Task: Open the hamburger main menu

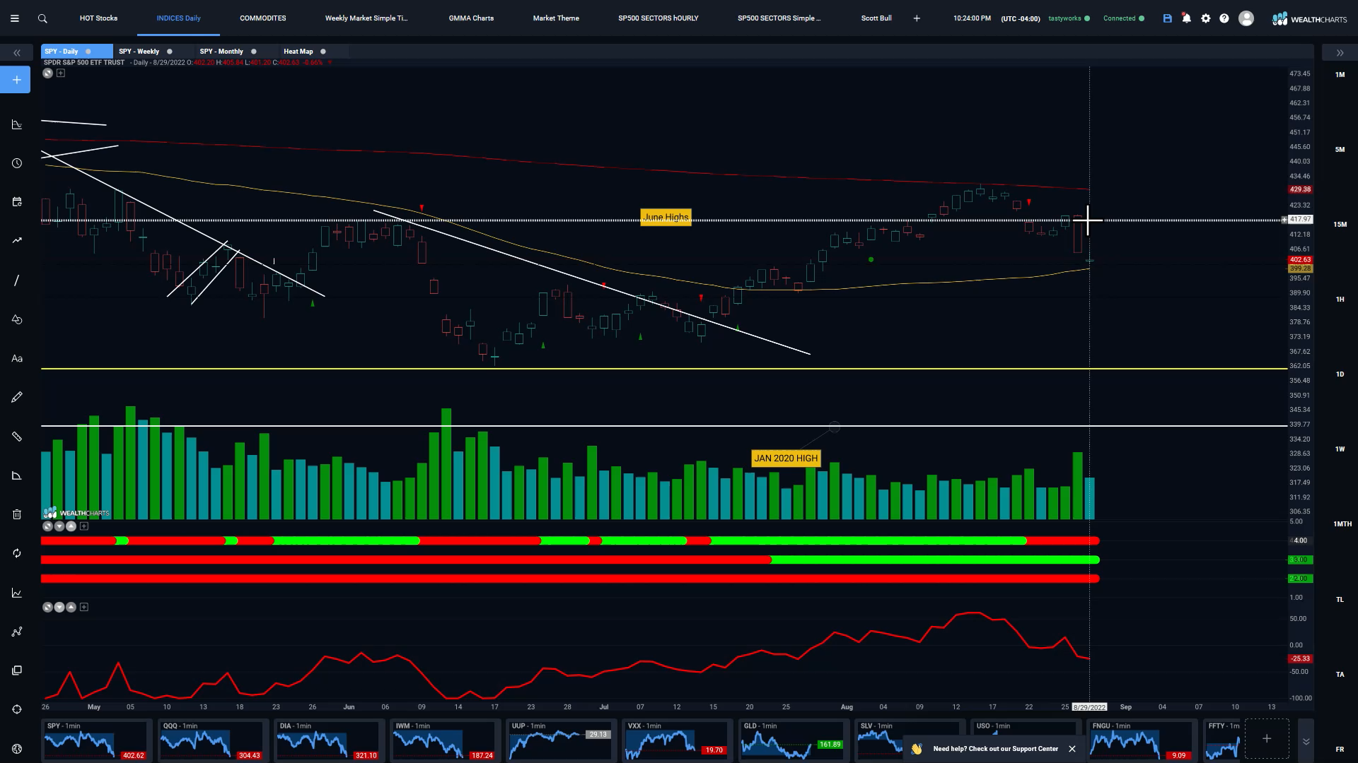Action: 14,18
